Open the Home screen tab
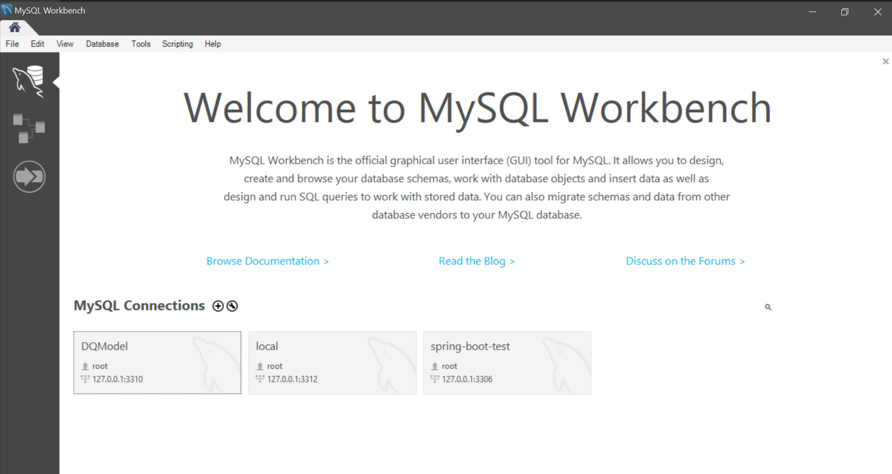892x474 pixels. click(x=15, y=28)
